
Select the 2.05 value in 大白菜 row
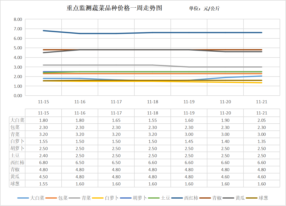262,120
